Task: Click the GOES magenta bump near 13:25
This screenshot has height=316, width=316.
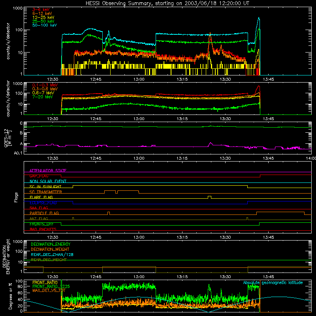Action: tap(211, 143)
